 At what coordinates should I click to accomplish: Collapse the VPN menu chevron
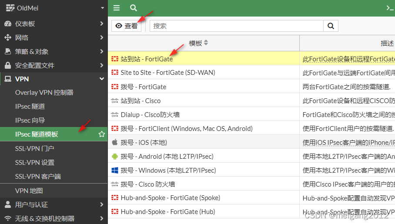tap(101, 79)
